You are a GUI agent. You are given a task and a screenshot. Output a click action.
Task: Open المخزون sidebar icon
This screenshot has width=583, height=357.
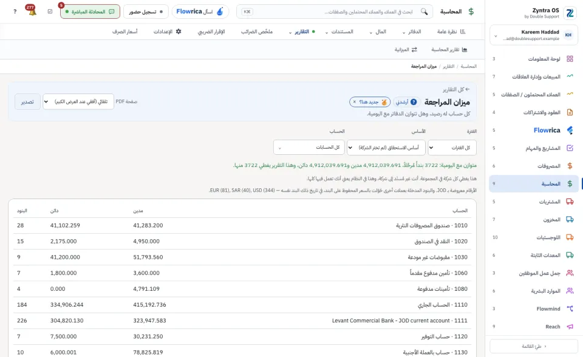[570, 219]
